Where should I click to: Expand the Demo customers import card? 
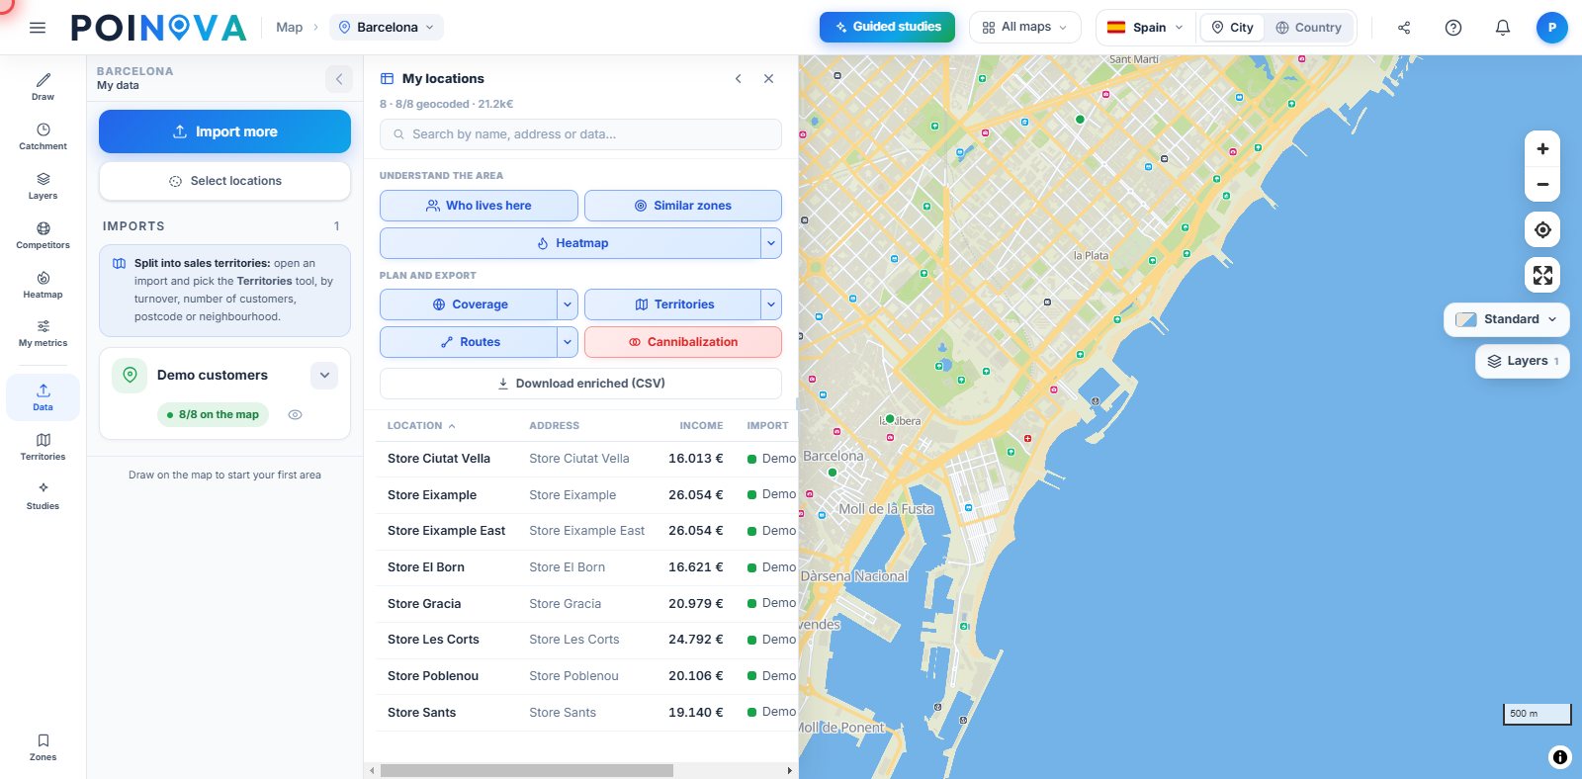324,376
